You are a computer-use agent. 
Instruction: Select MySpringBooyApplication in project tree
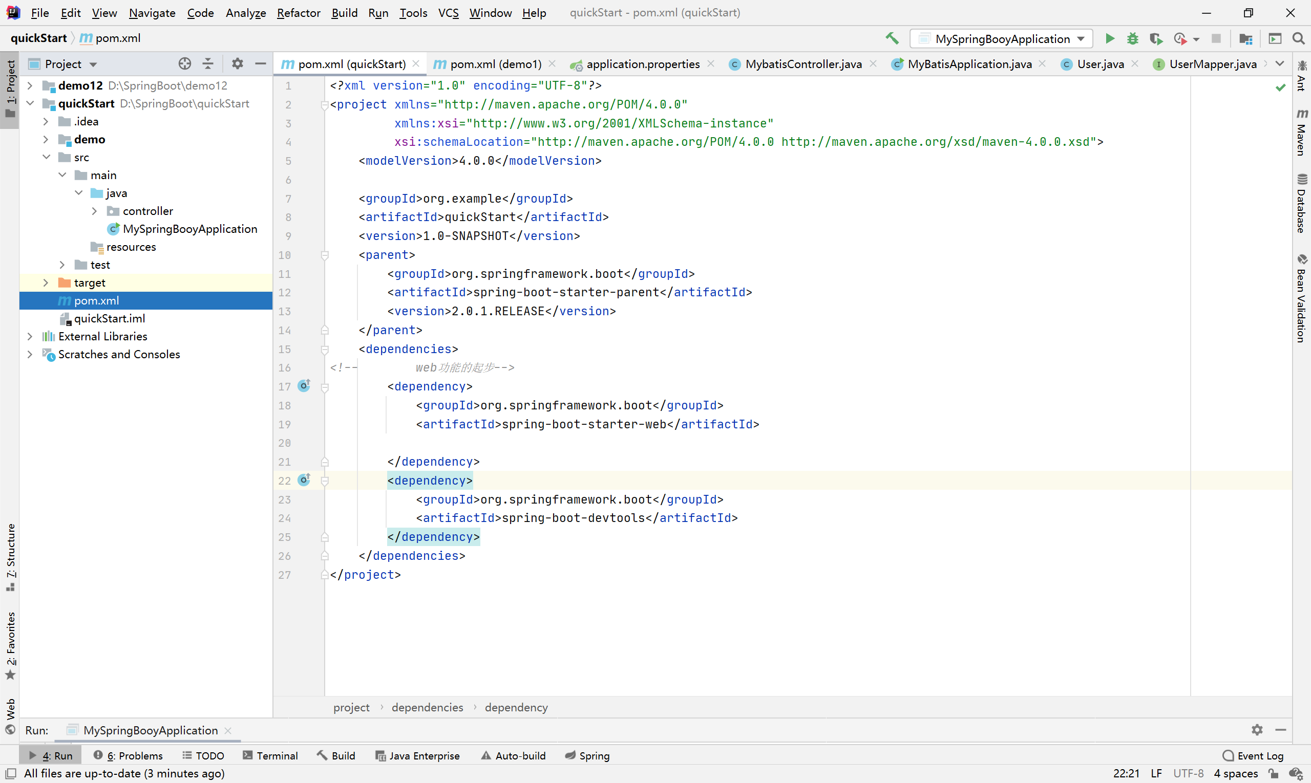[x=189, y=229]
